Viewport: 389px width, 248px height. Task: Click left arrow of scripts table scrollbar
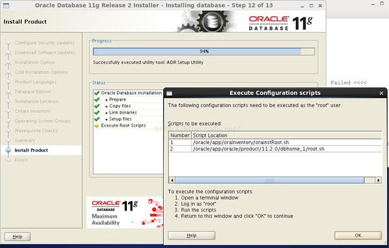172,180
